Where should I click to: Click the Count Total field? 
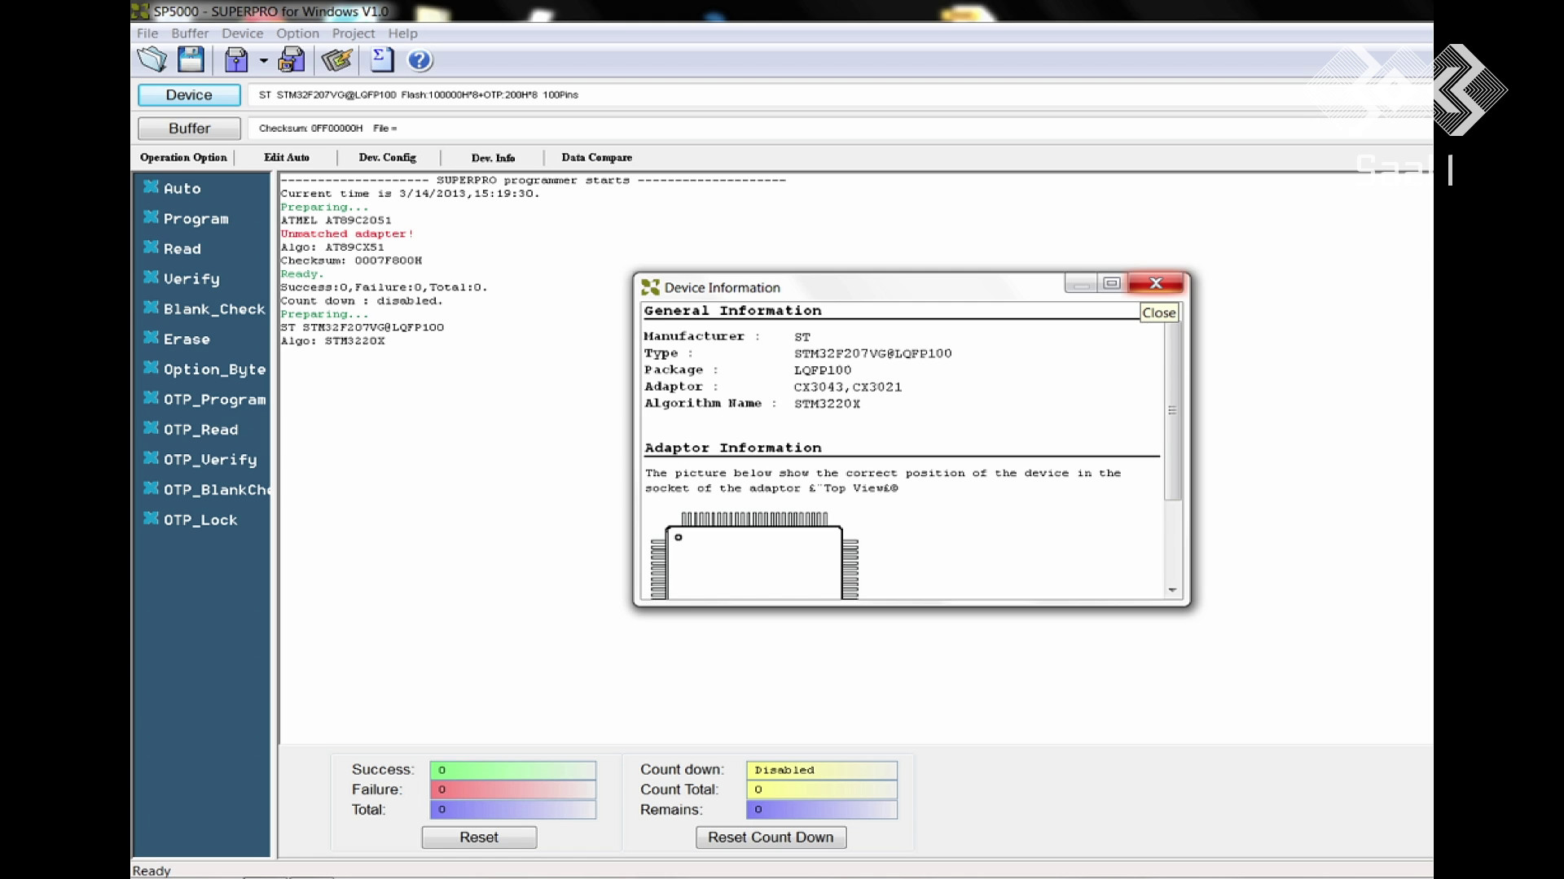tap(822, 789)
